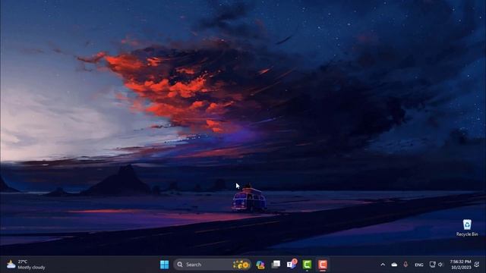Open the clock and date flyout
Image resolution: width=486 pixels, height=273 pixels.
pos(461,265)
